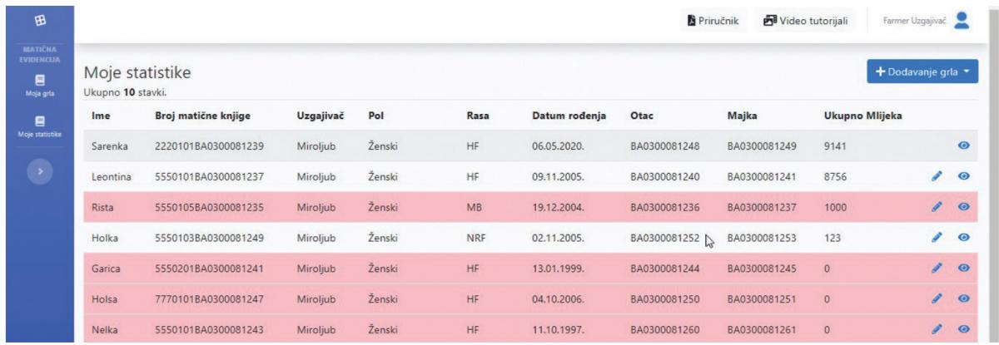This screenshot has width=999, height=345.
Task: Click eye icon for Garica row
Action: (x=964, y=269)
